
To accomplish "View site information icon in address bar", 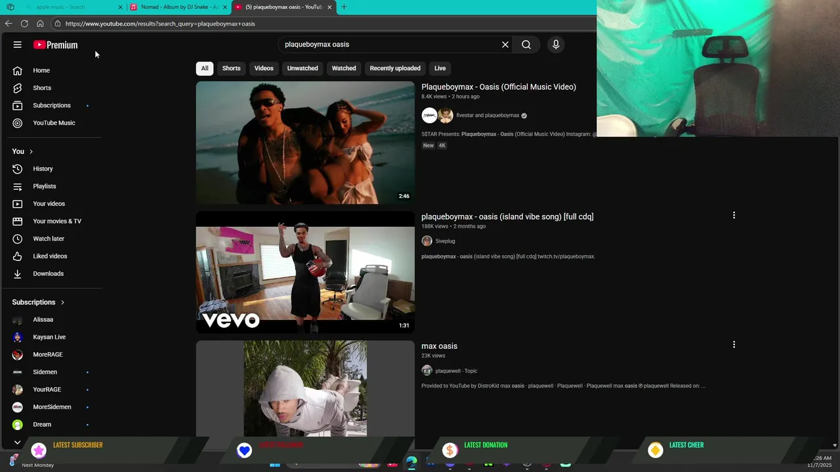I will pos(58,24).
